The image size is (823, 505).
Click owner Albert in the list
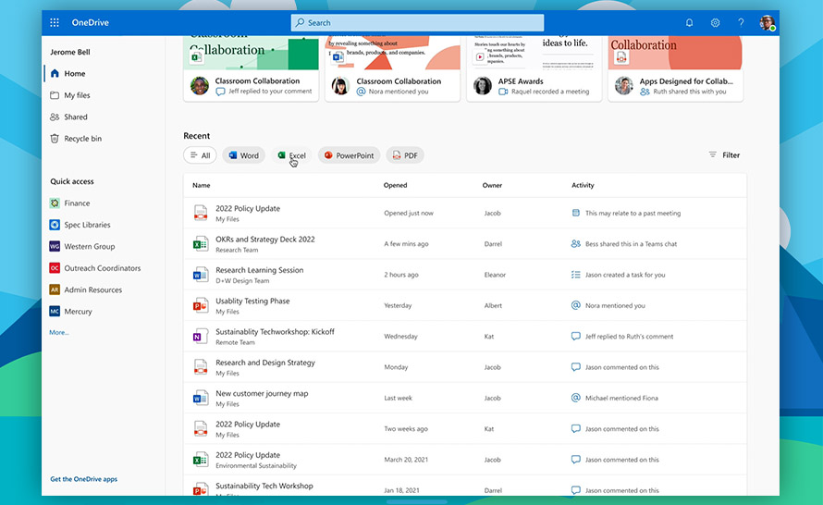click(x=493, y=305)
